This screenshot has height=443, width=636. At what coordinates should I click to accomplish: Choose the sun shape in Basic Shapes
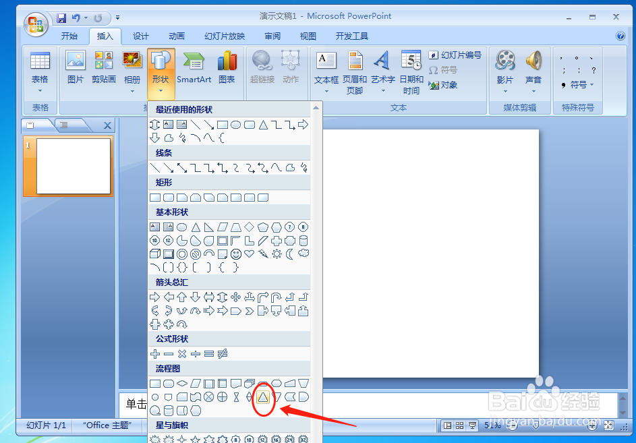pyautogui.click(x=277, y=254)
